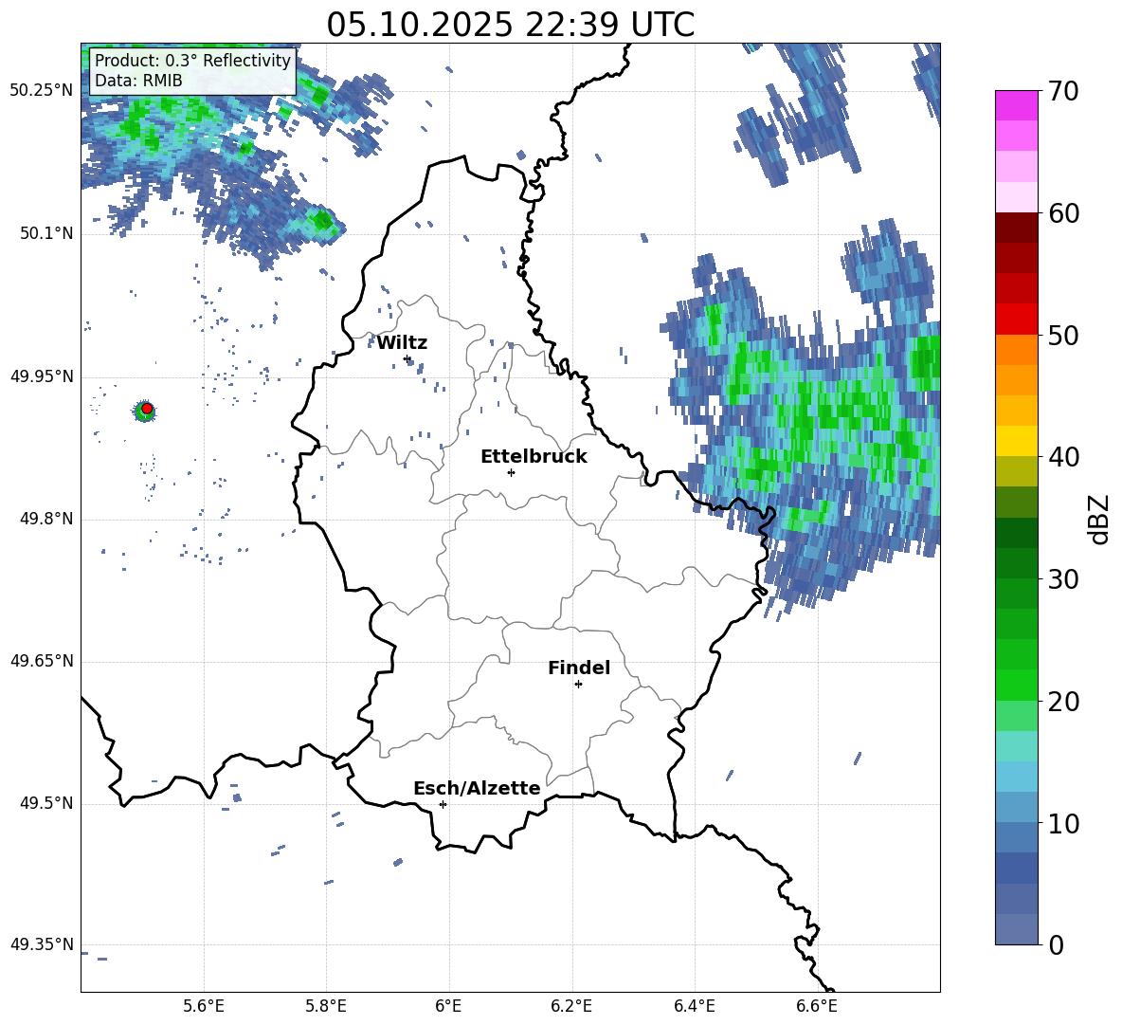Click the 6°E longitude label

tap(448, 1007)
